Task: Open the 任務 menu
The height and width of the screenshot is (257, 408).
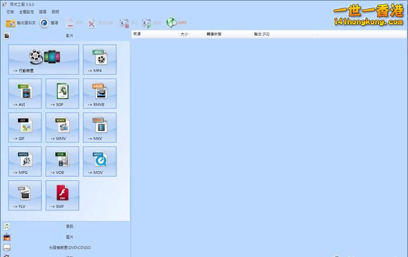Action: pyautogui.click(x=10, y=11)
